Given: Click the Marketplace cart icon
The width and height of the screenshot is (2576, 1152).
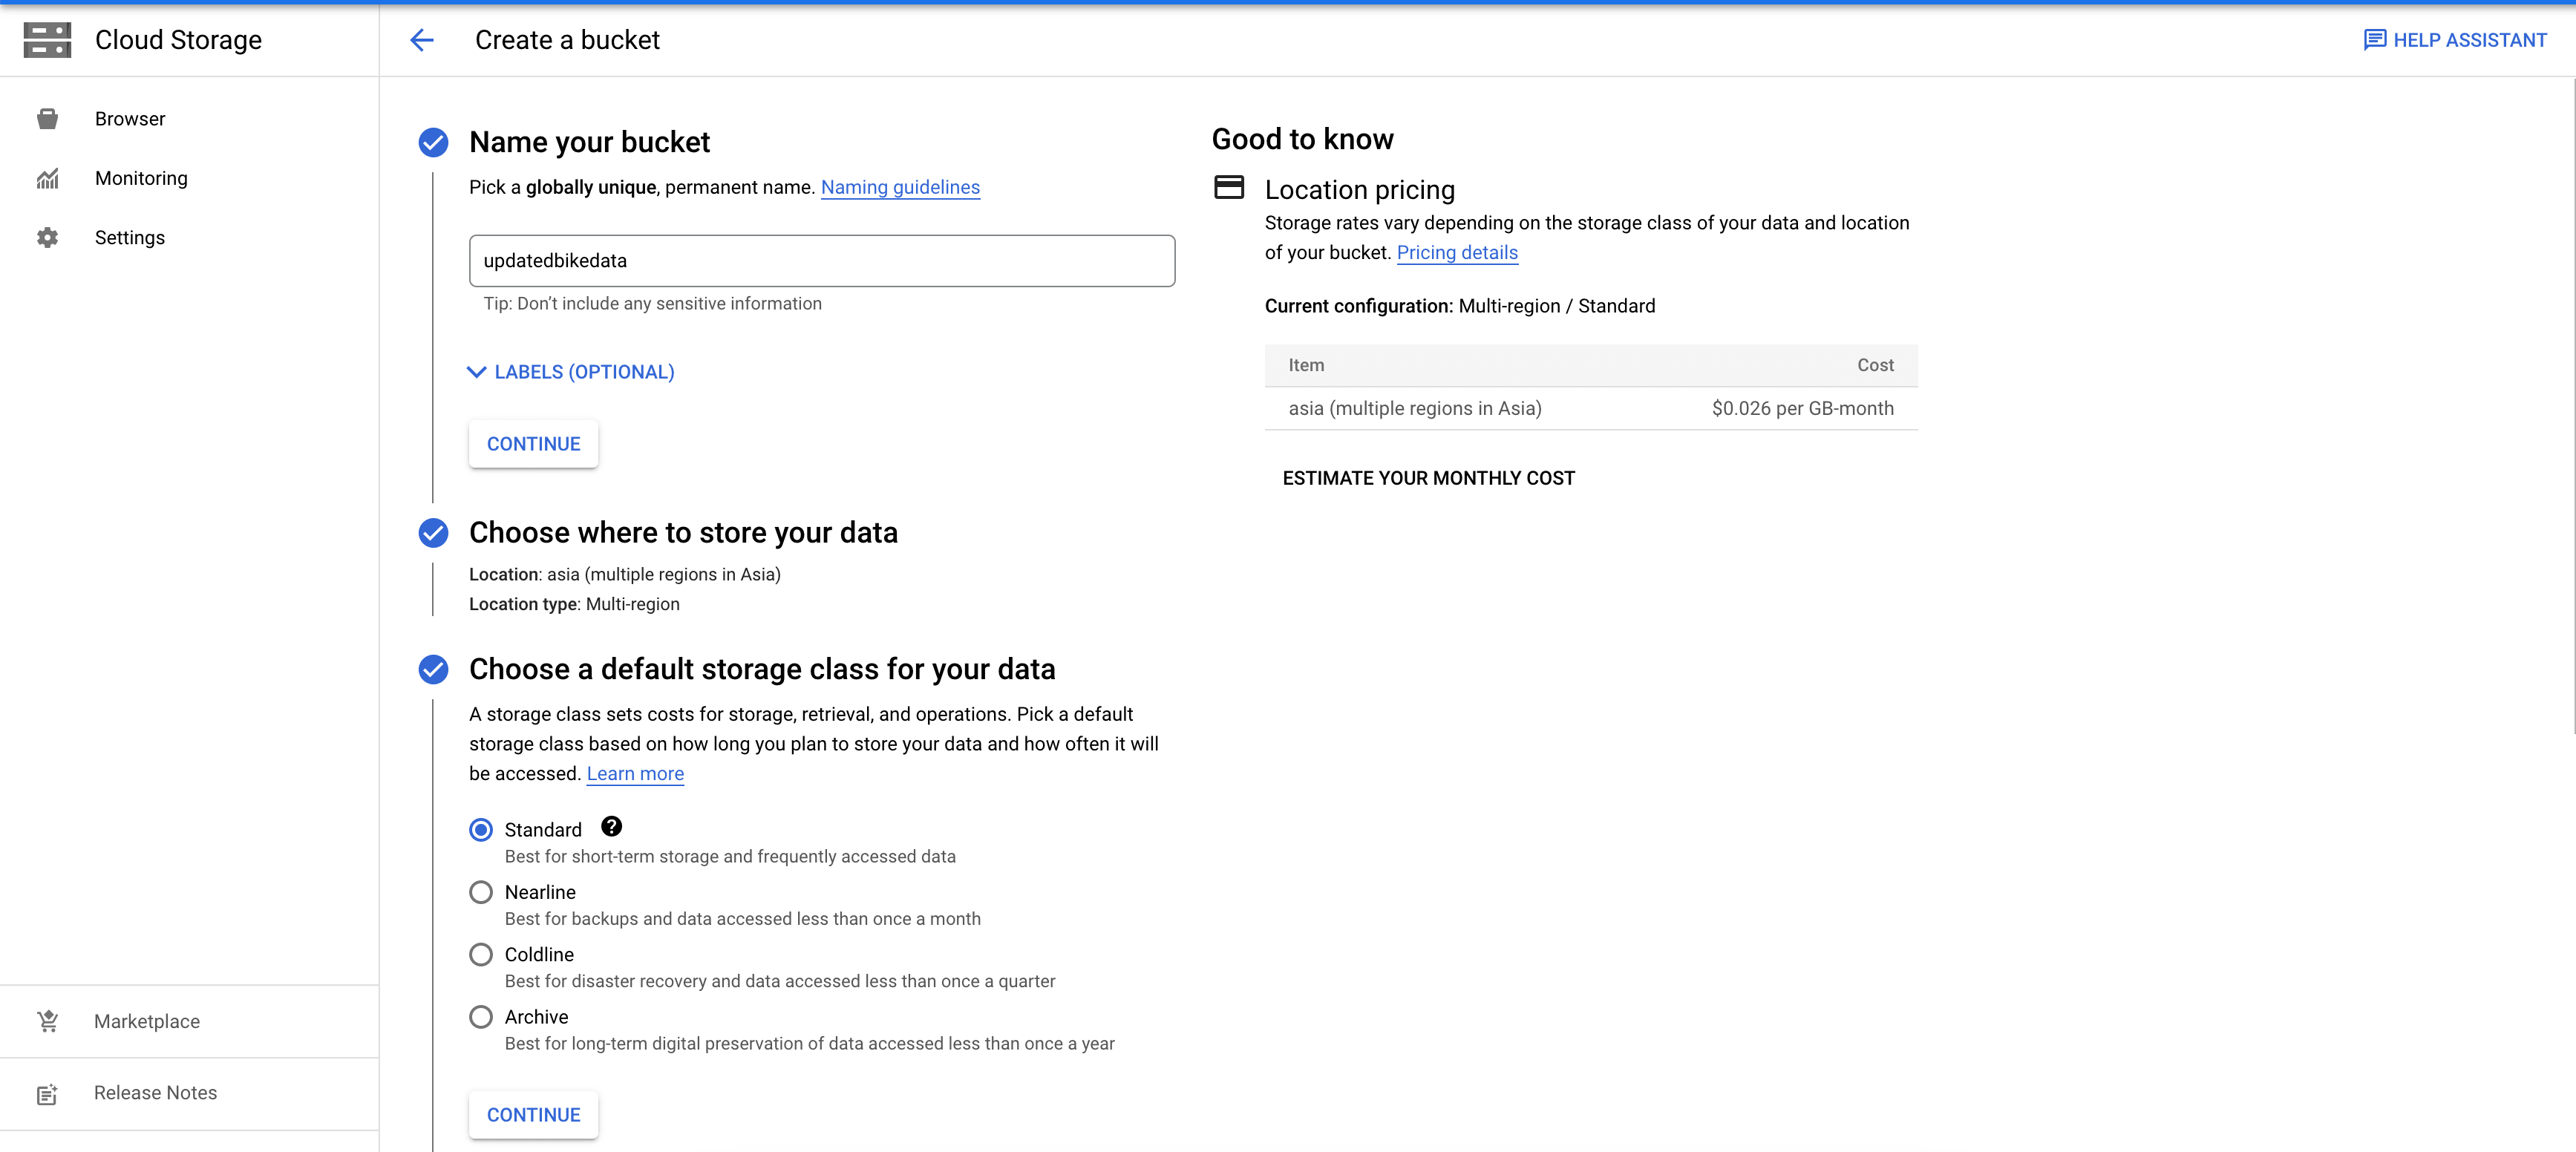Looking at the screenshot, I should coord(47,1021).
